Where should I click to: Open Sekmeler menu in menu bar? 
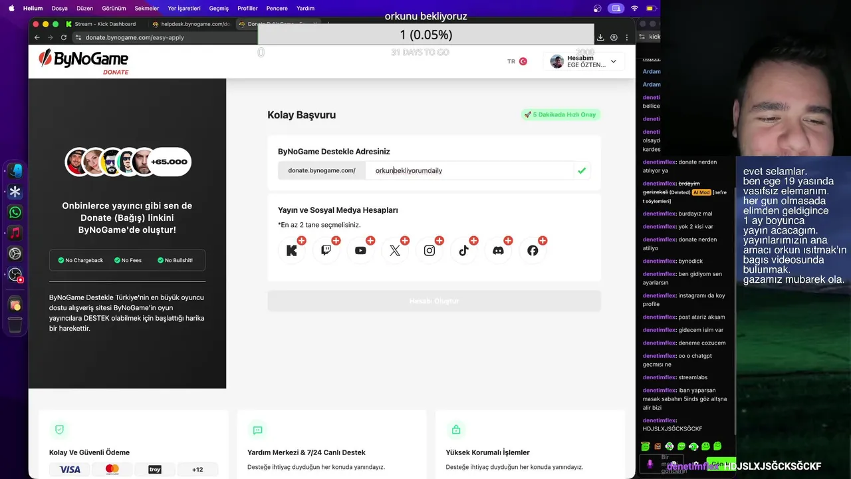[147, 8]
